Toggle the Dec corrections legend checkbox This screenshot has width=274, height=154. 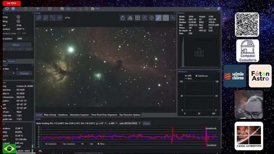[62, 144]
